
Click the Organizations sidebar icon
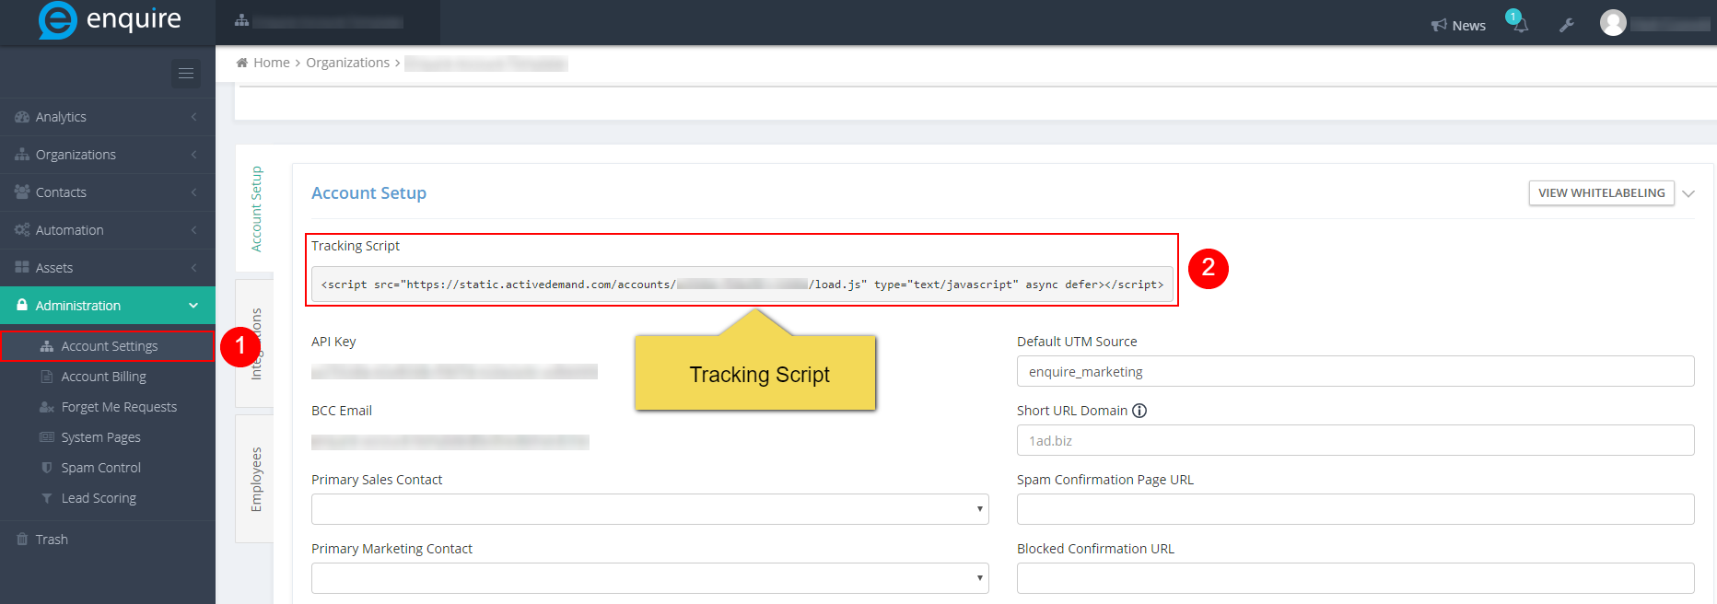(22, 155)
